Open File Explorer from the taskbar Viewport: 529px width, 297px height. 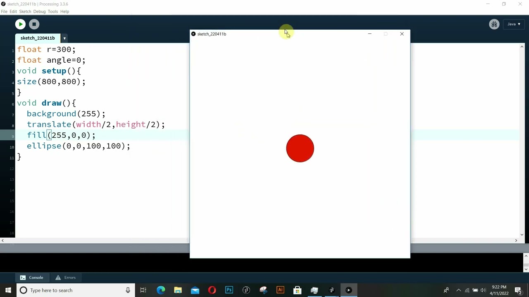178,290
